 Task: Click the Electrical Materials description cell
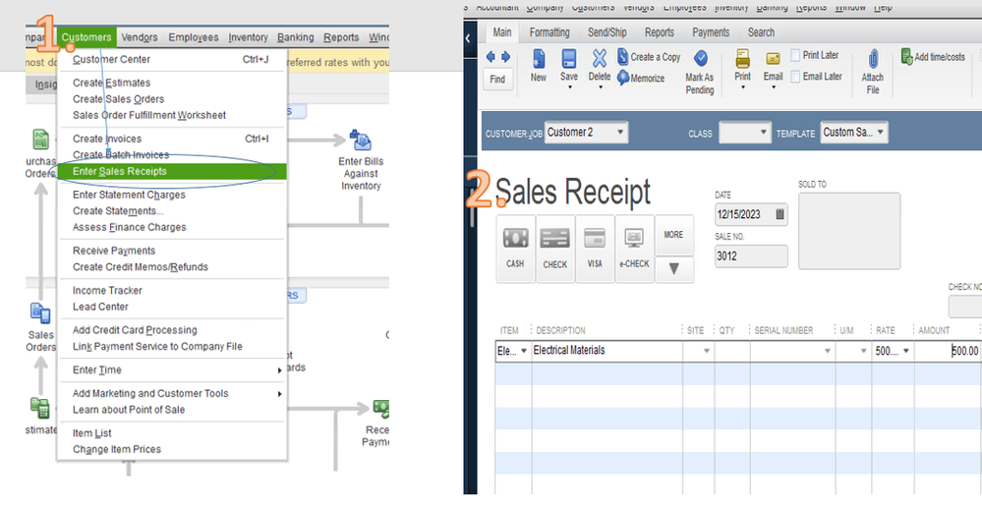607,351
